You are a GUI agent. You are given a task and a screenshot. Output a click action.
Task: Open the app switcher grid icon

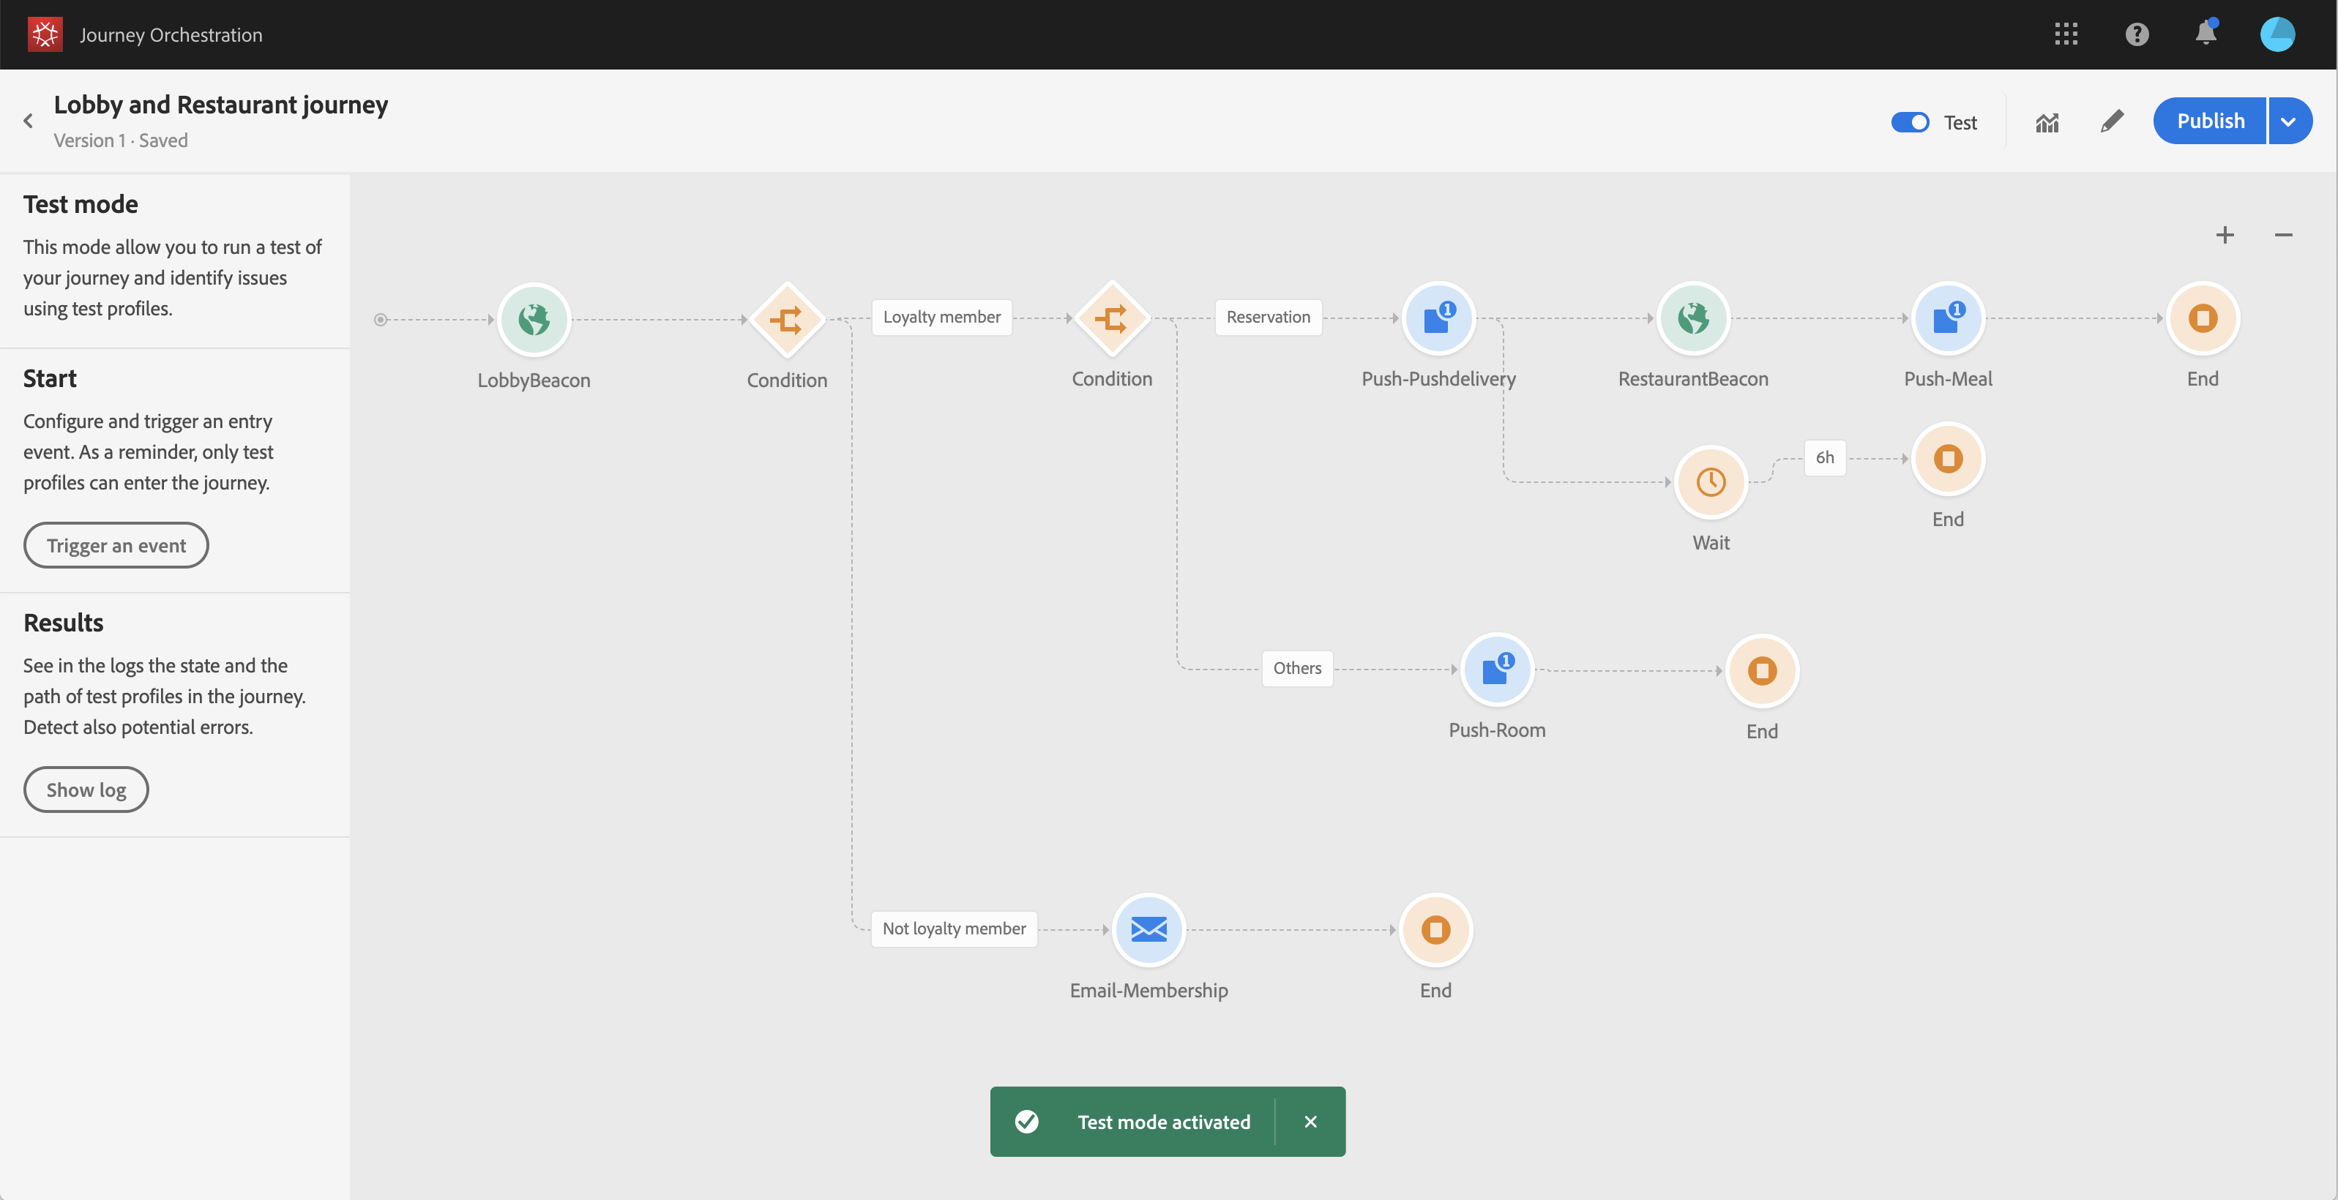2066,34
